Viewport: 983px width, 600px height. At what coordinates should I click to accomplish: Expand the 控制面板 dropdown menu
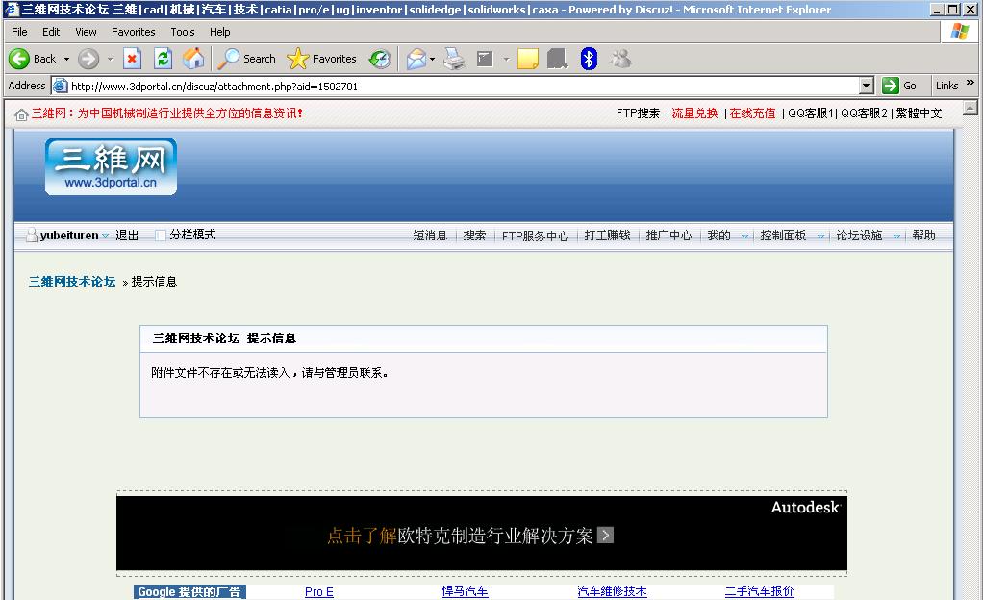820,237
